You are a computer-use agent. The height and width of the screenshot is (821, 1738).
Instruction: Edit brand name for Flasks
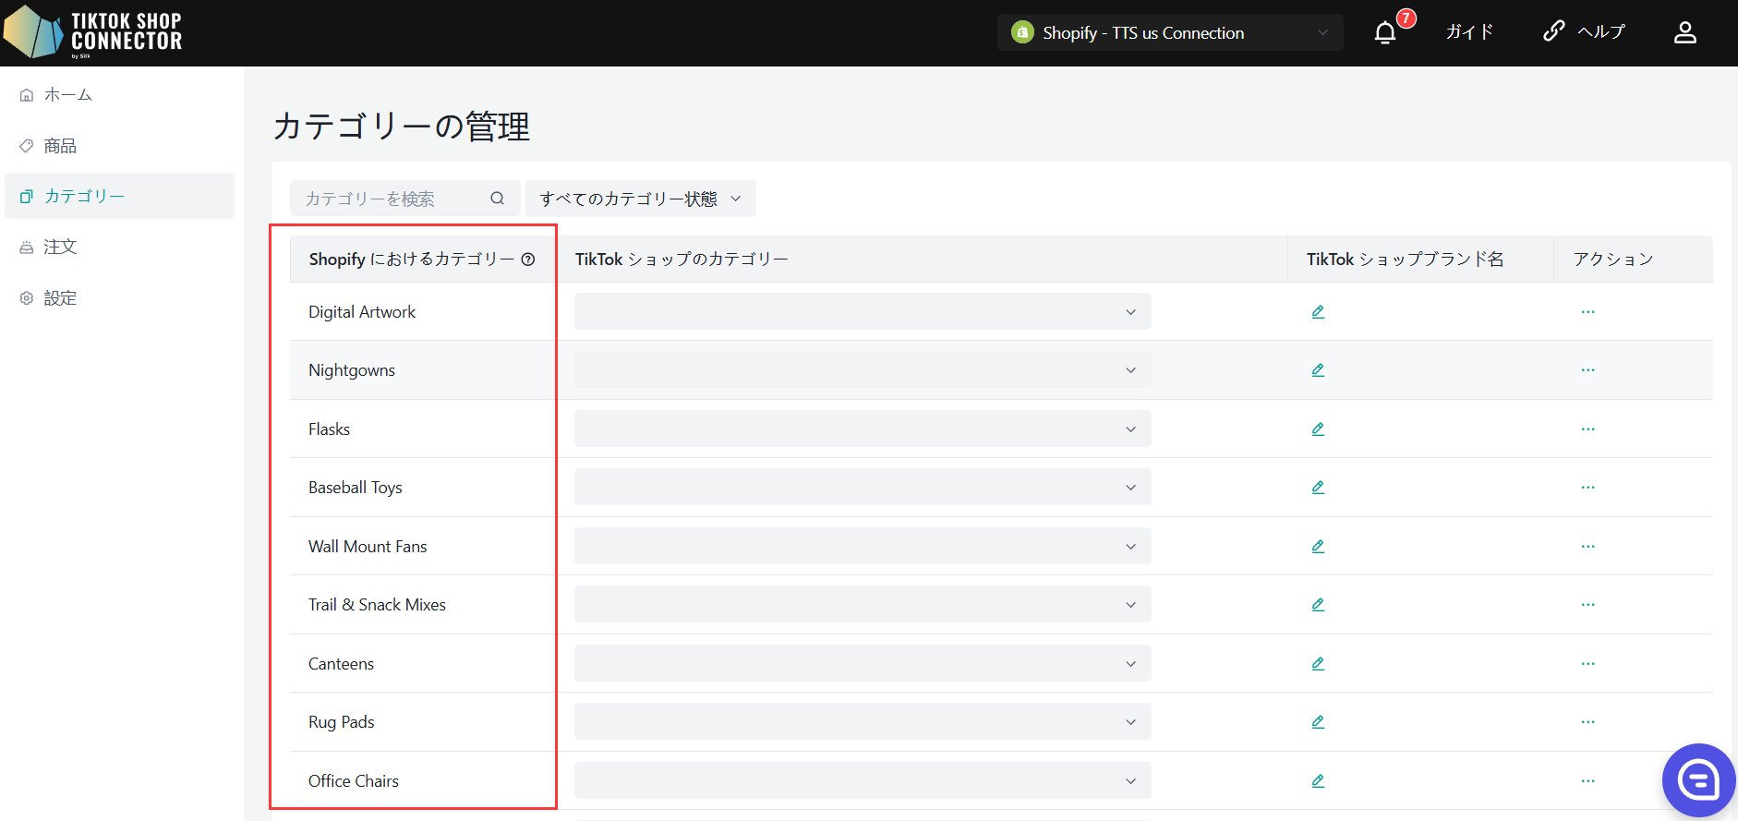pos(1318,429)
